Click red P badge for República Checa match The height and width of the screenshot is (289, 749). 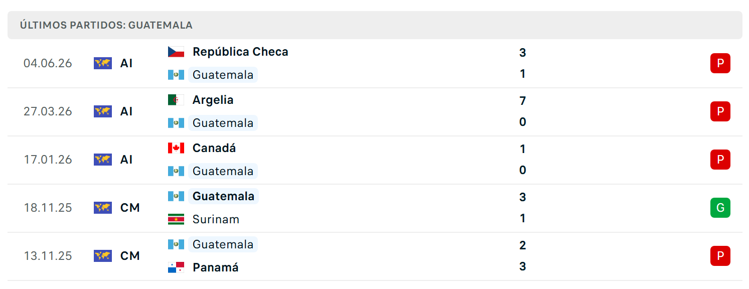pos(720,63)
